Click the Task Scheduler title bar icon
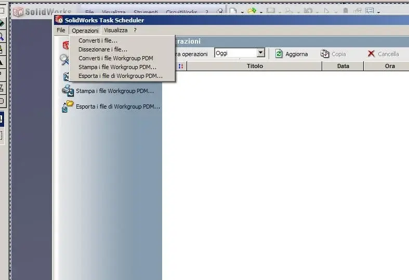 point(59,20)
